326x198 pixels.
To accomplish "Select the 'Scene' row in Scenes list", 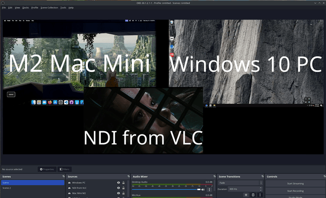I will 33,183.
